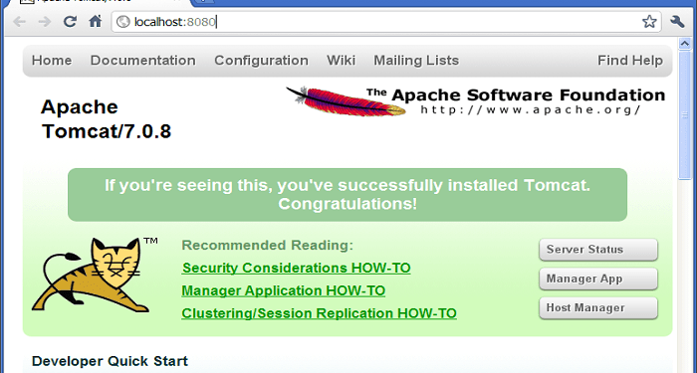This screenshot has width=697, height=373.
Task: Click the scrollbar up arrow
Action: [x=685, y=44]
